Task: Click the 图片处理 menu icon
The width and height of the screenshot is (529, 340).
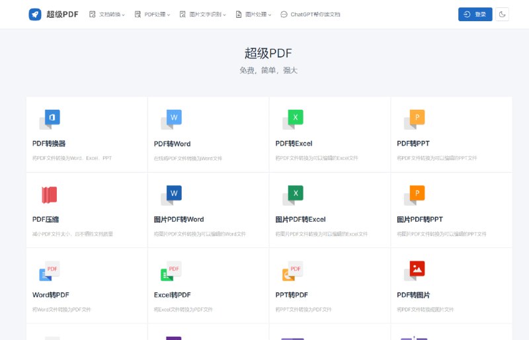Action: (x=239, y=14)
